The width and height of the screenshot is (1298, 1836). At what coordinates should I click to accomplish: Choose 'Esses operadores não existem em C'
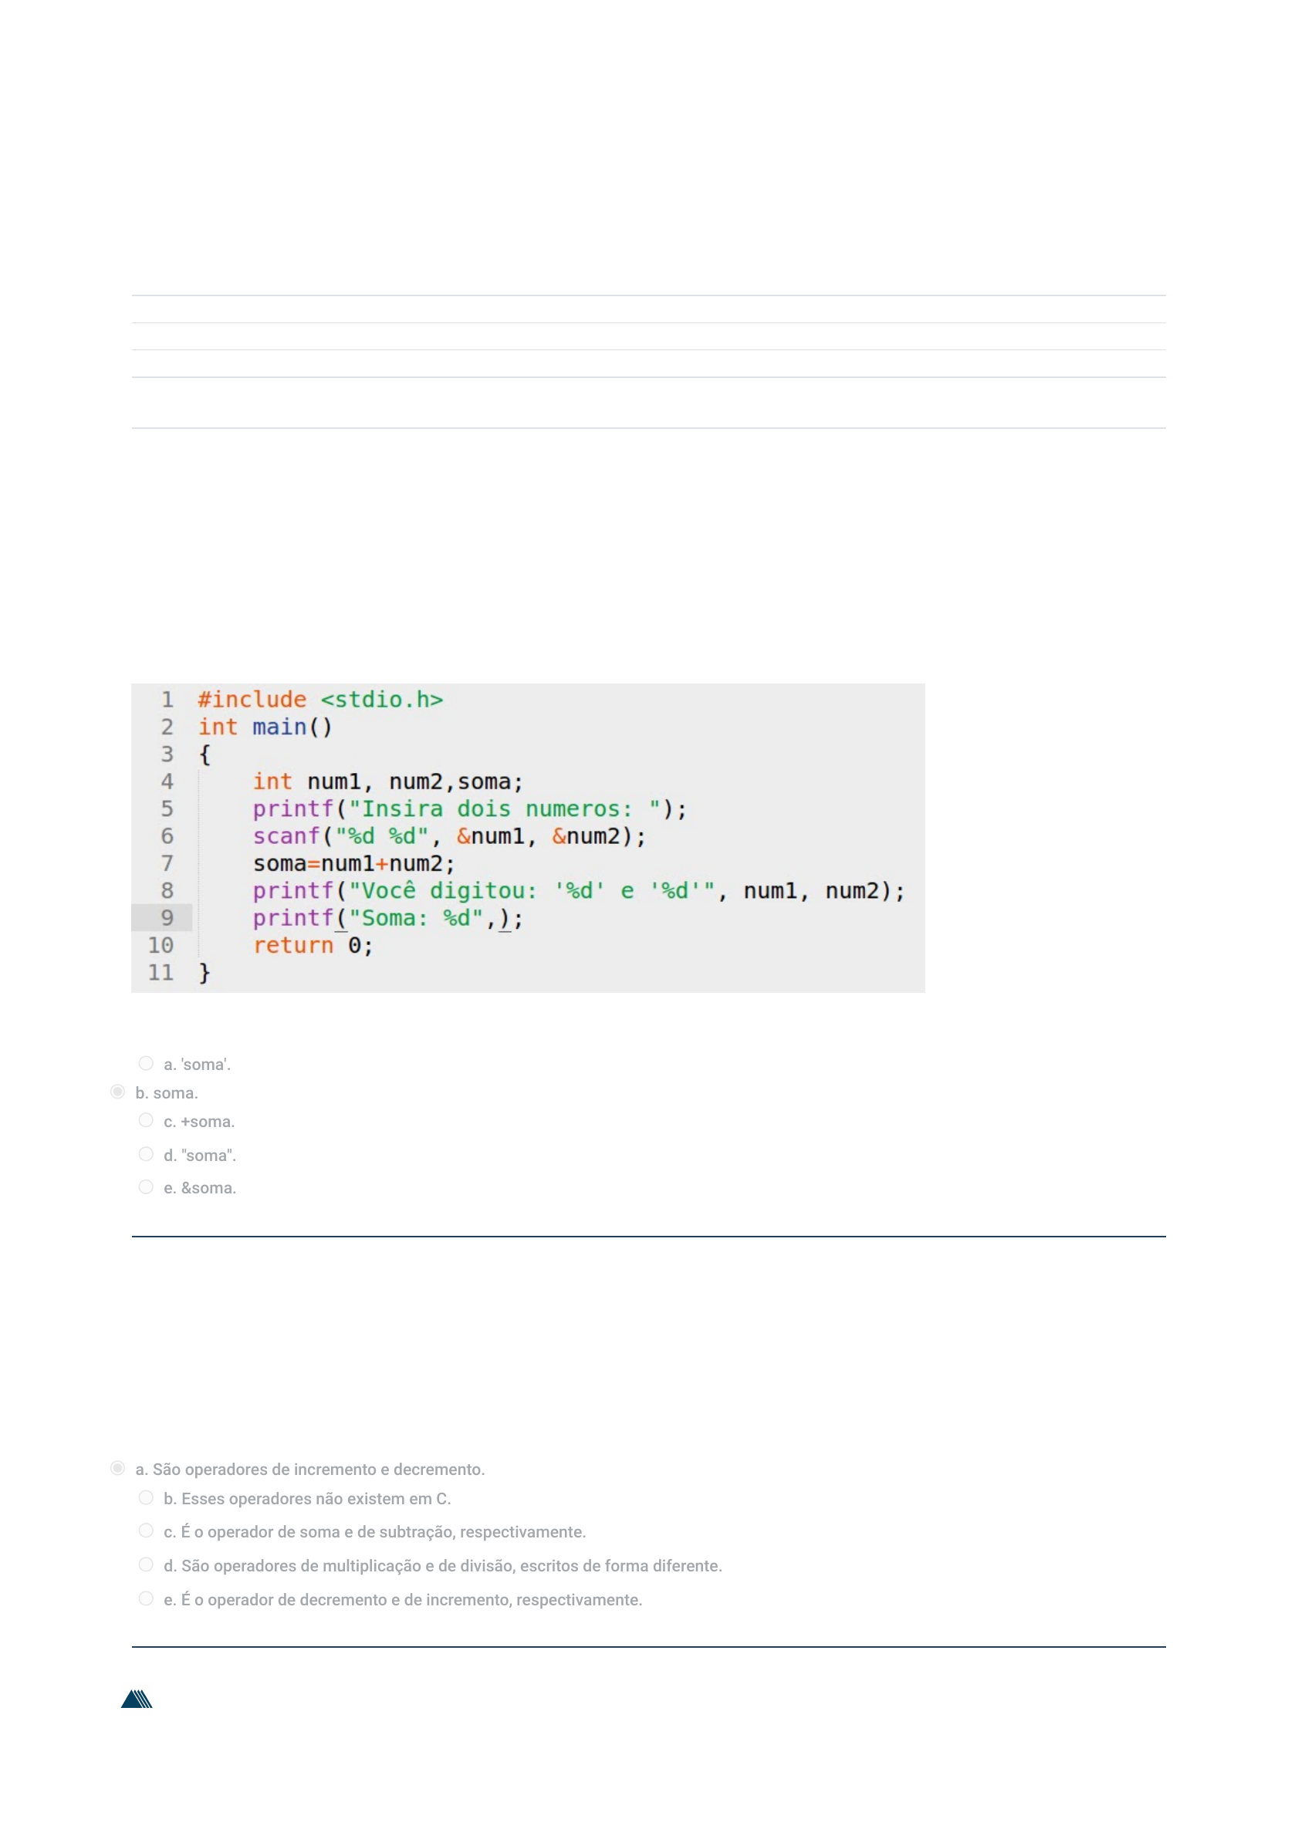146,1498
